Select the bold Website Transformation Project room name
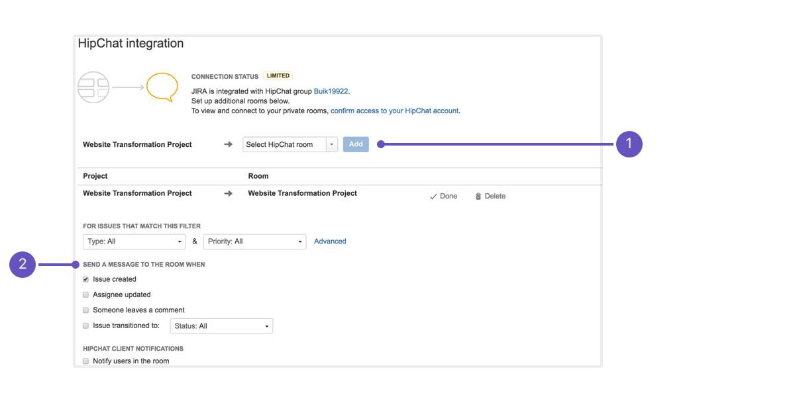This screenshot has width=795, height=397. click(x=302, y=193)
